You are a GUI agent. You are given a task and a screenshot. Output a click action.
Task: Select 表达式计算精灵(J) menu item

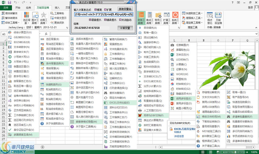(153, 120)
